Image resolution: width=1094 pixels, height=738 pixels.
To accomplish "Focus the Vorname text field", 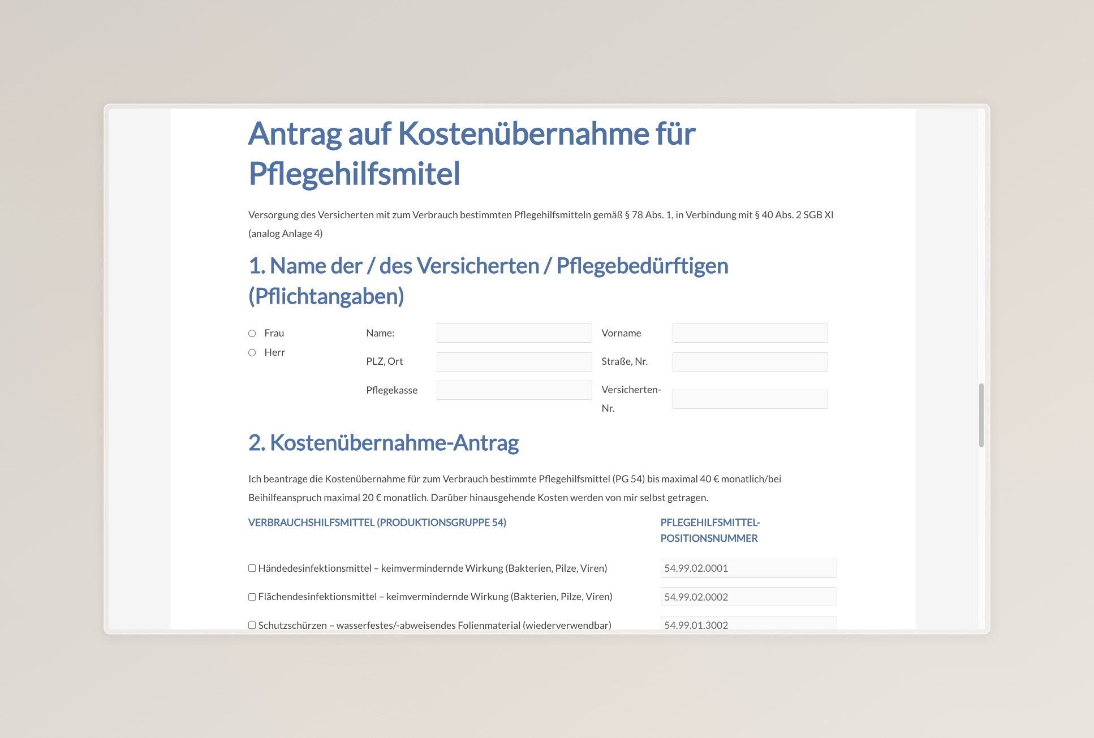I will point(750,333).
